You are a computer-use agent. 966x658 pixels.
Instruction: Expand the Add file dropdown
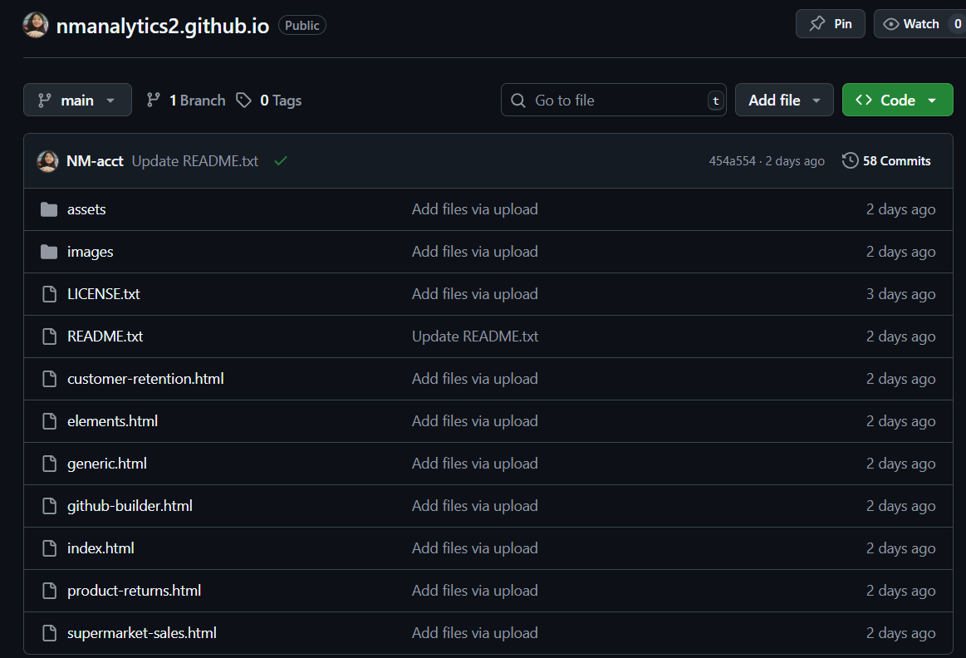(x=783, y=100)
